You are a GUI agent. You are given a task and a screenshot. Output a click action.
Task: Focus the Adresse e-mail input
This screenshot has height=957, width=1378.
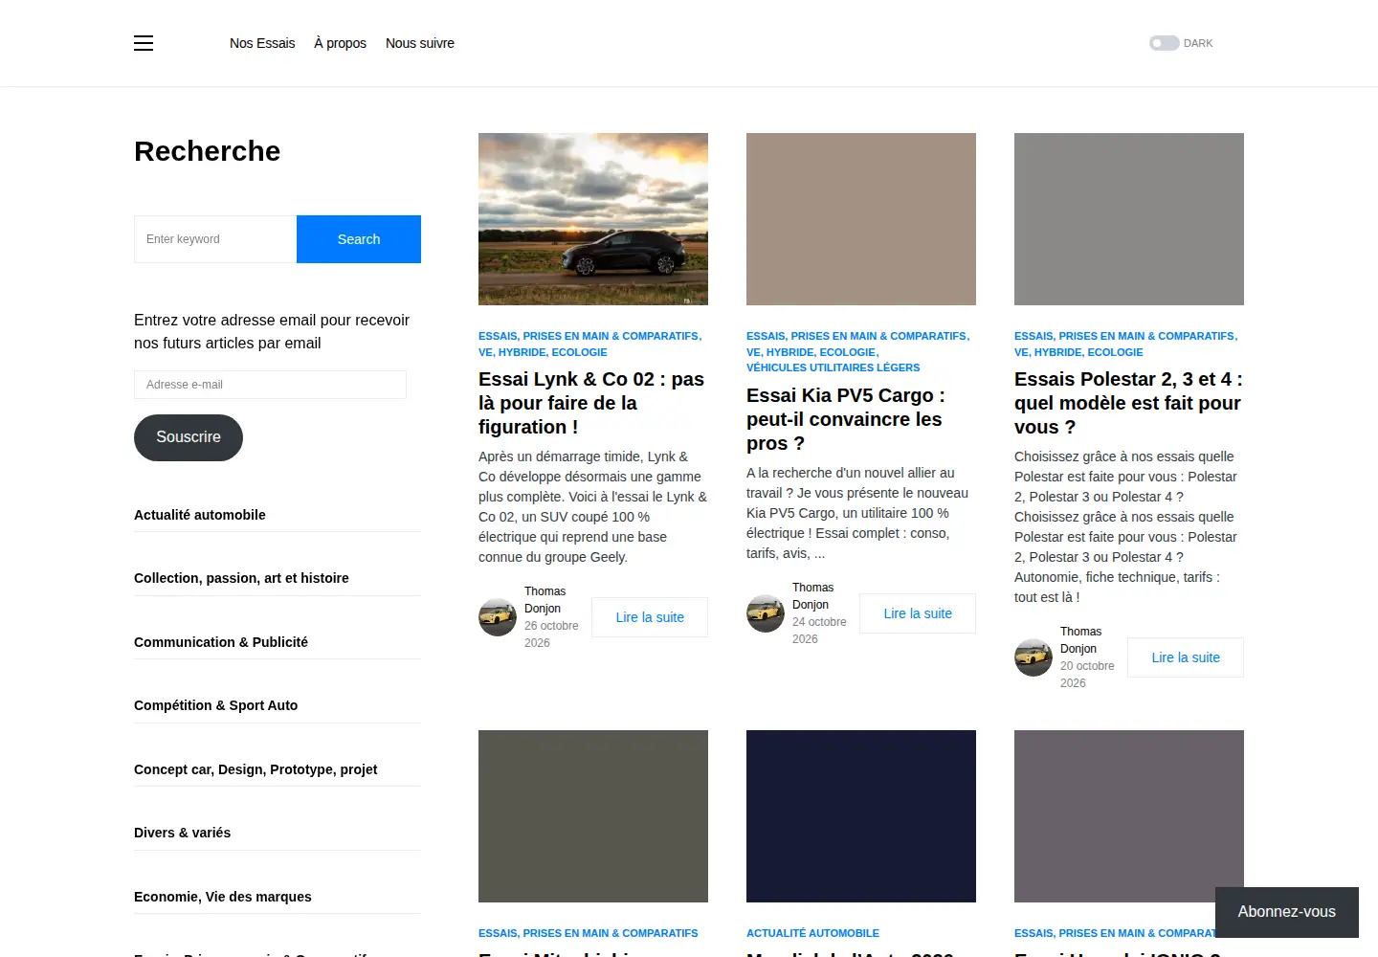270,385
